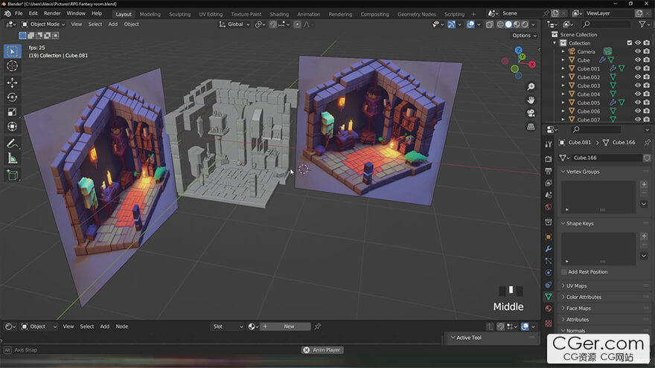Open the Texture properties tab
Viewport: 655px width, 368px height.
click(549, 323)
